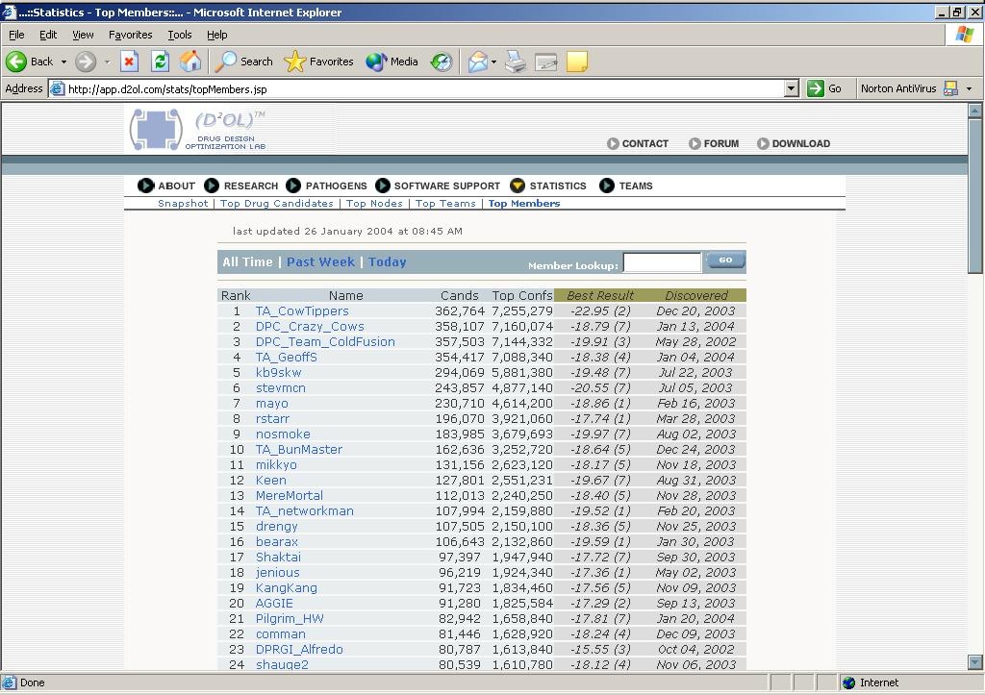The image size is (985, 695).
Task: Open the Help menu
Action: click(216, 35)
